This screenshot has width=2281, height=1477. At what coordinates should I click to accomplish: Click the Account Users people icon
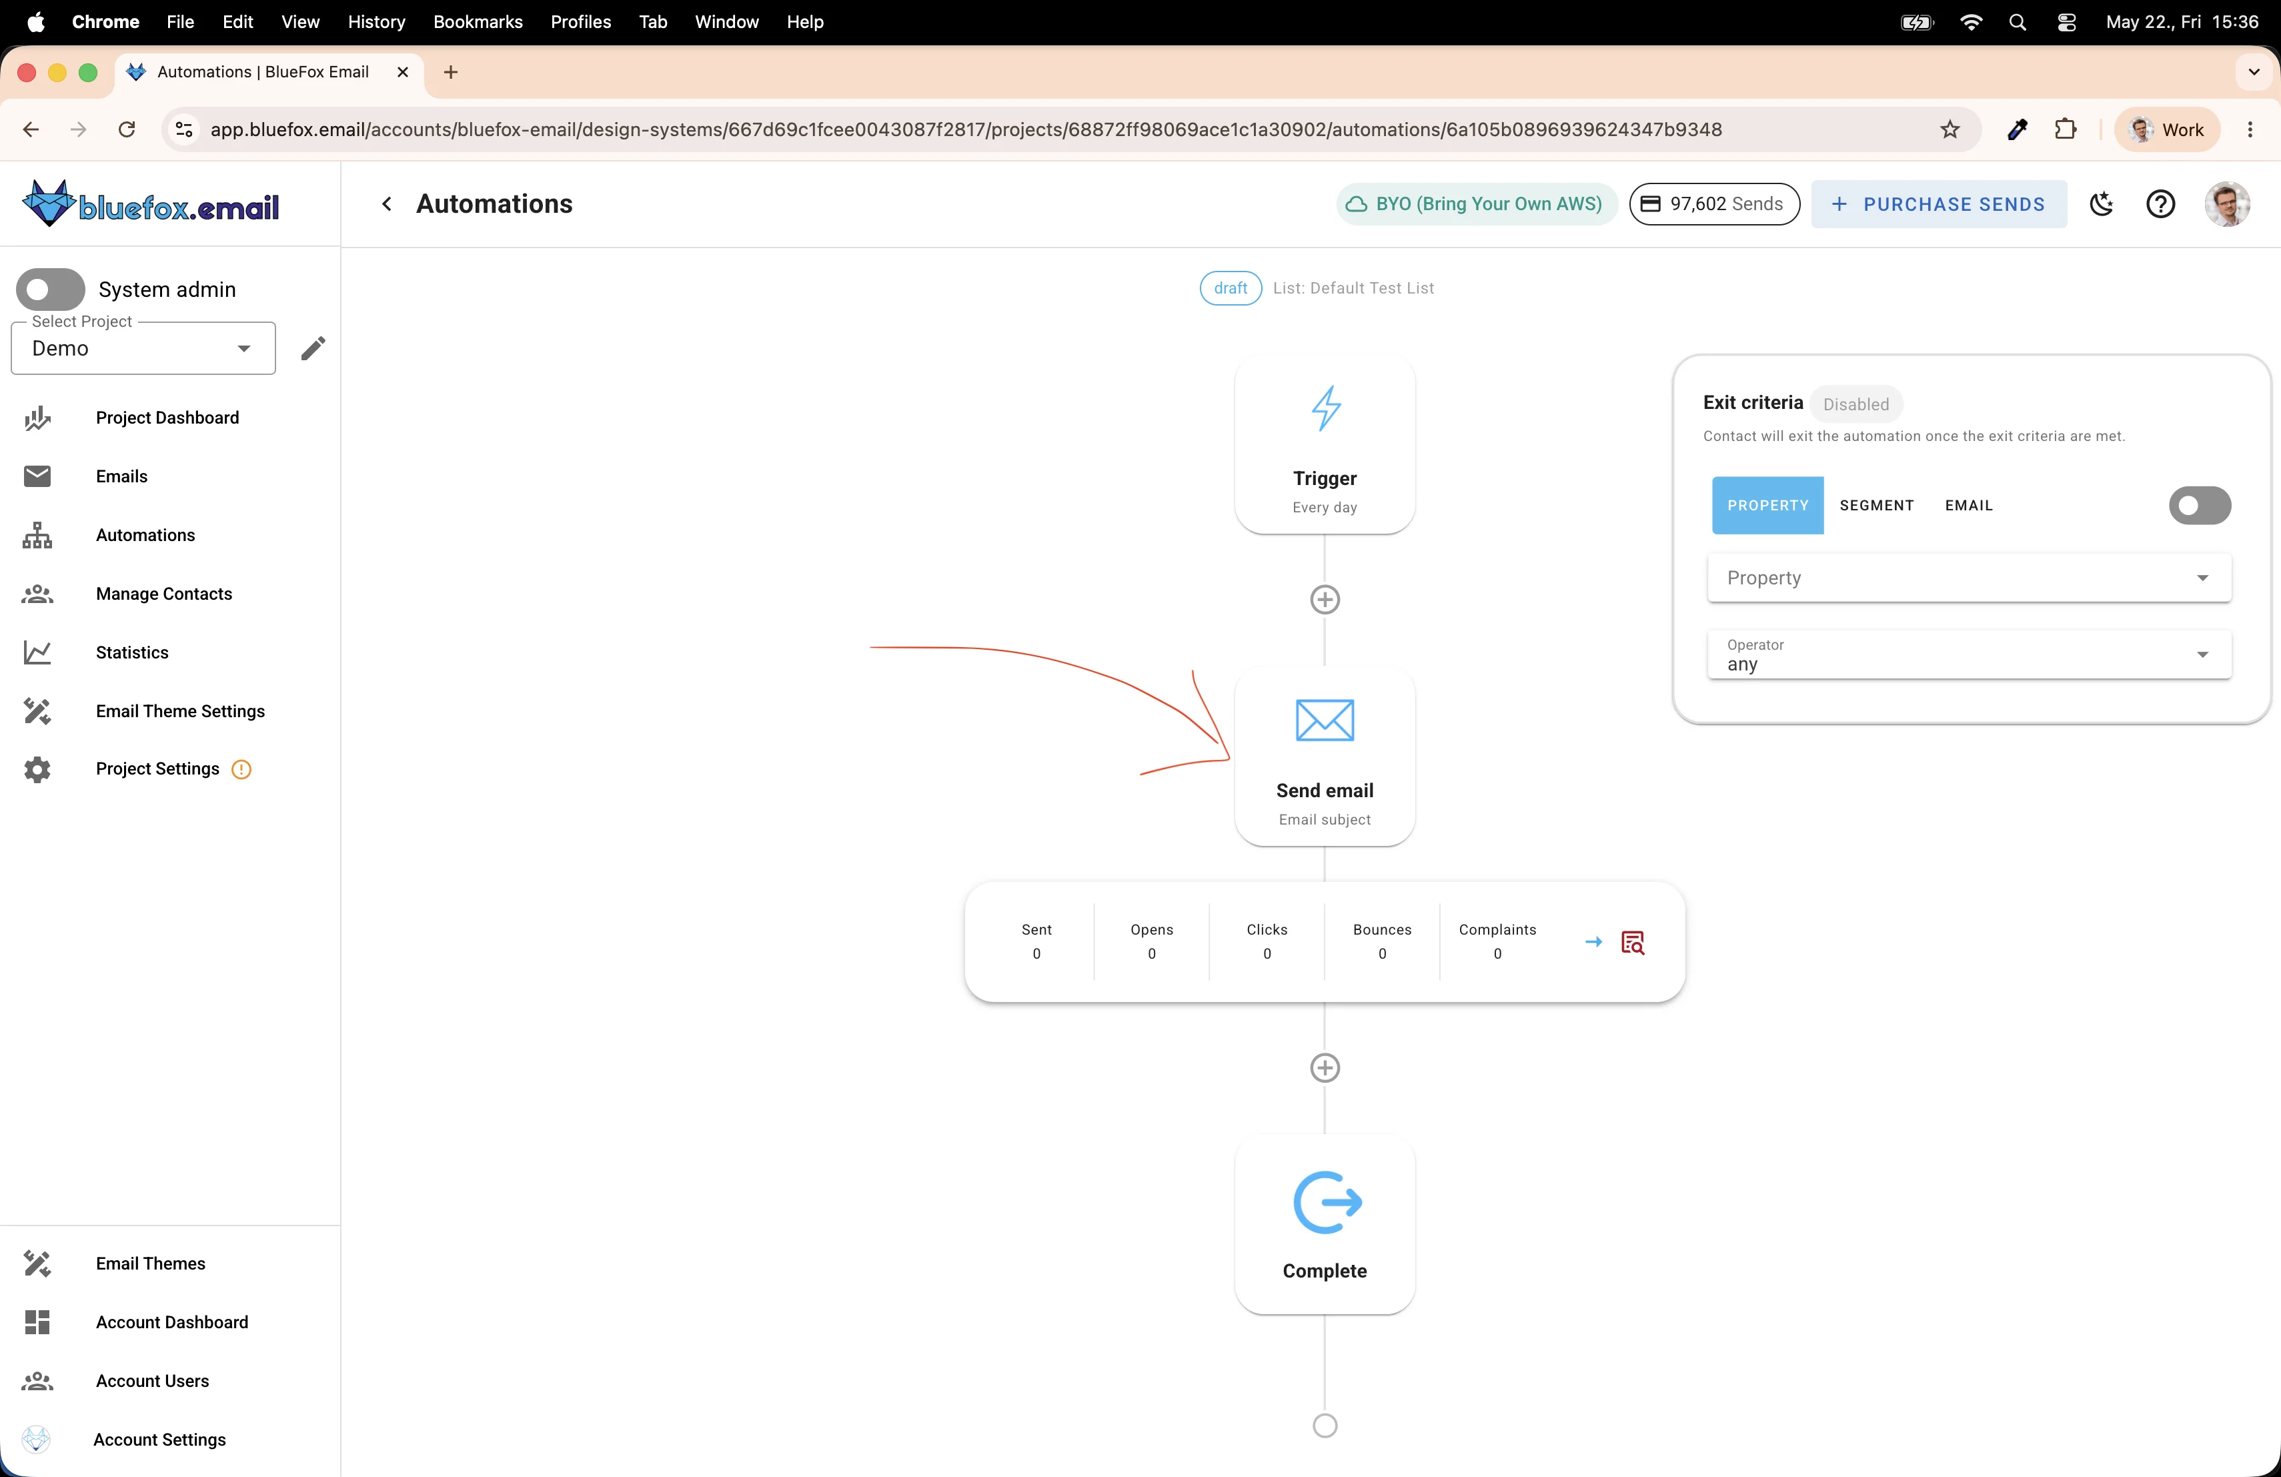(x=37, y=1381)
